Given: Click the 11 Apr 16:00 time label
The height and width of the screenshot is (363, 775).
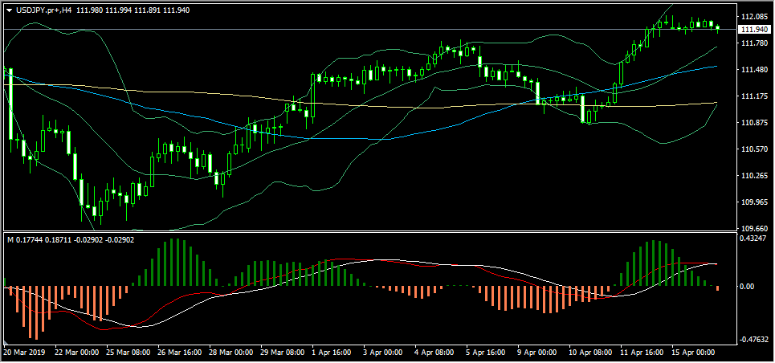Looking at the screenshot, I should [642, 353].
